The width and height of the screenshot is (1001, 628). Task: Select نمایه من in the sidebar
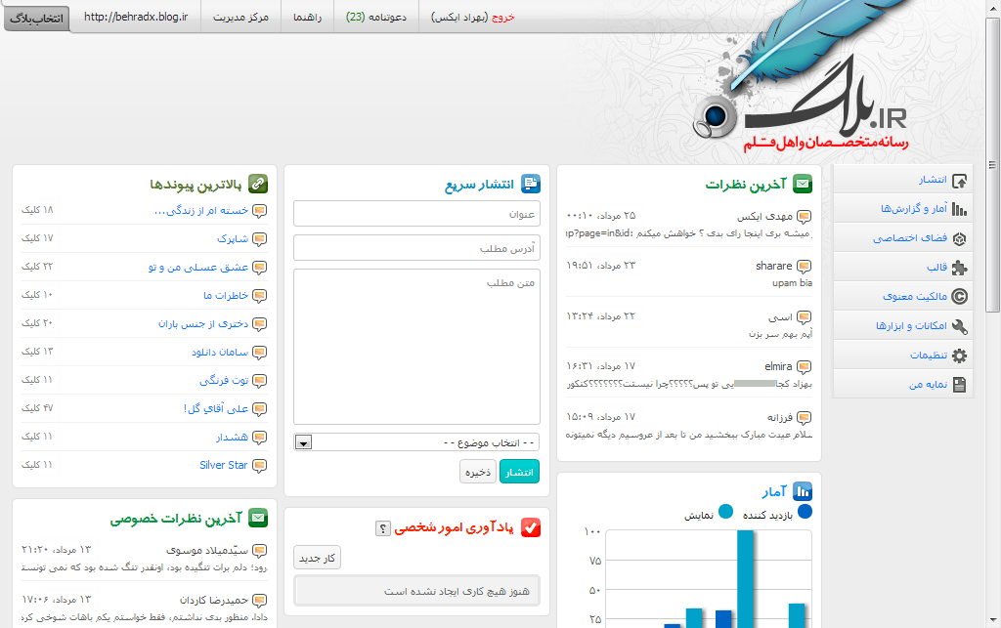(929, 385)
